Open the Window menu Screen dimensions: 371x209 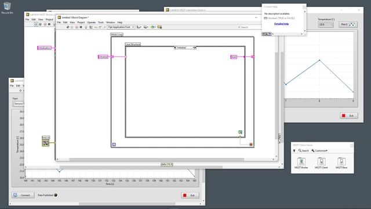pyautogui.click(x=110, y=22)
